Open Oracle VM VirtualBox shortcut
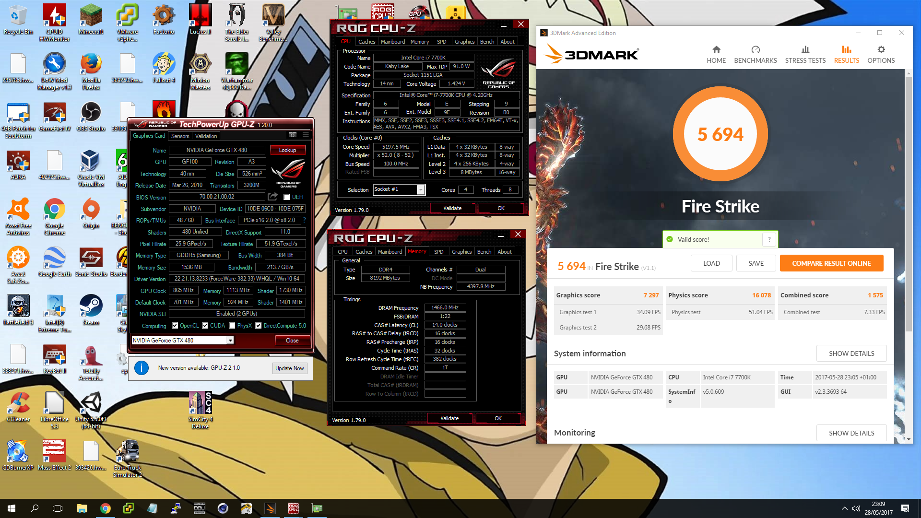 pyautogui.click(x=91, y=168)
